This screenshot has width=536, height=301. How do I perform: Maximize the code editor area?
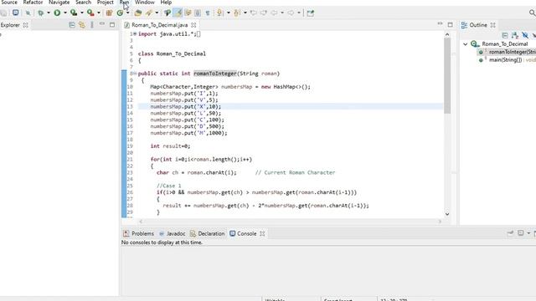pyautogui.click(x=451, y=24)
